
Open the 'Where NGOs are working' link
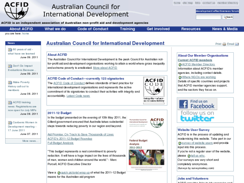(x=199, y=77)
